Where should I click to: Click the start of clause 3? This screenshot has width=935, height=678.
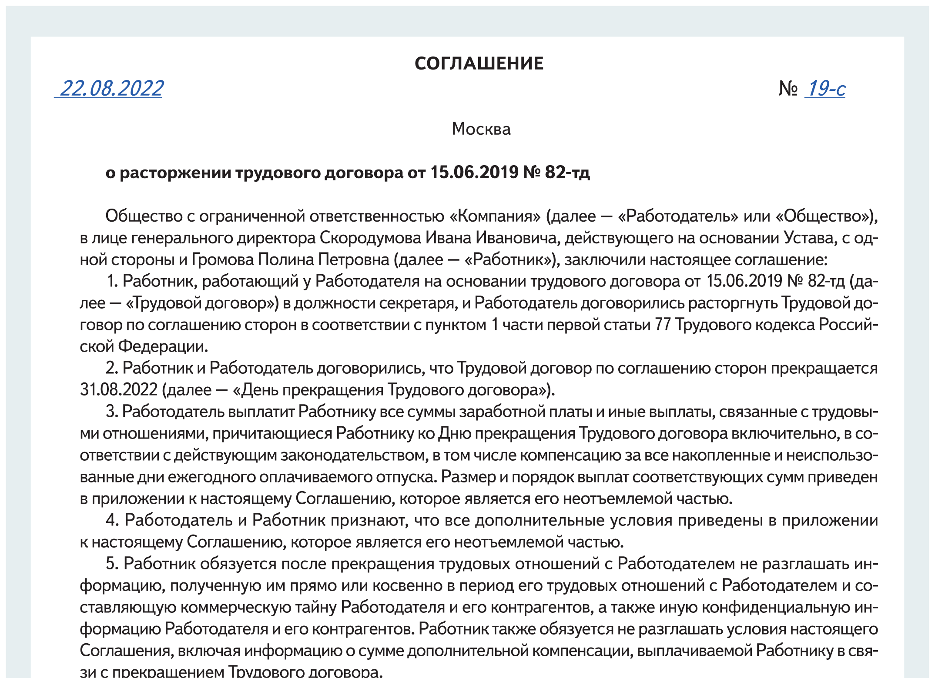click(x=112, y=412)
